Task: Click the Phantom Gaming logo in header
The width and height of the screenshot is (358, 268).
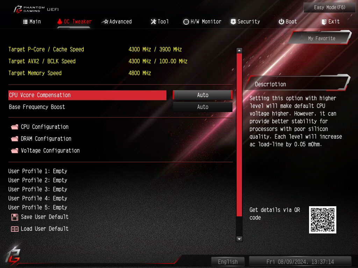Action: 30,9
